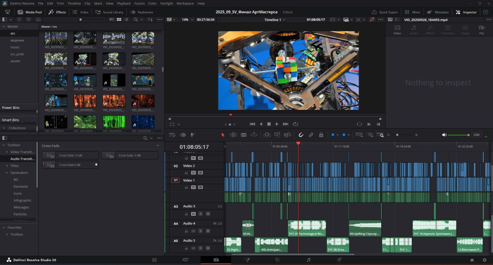Switch to the Color page icon
Image resolution: width=493 pixels, height=265 pixels.
coord(277,260)
